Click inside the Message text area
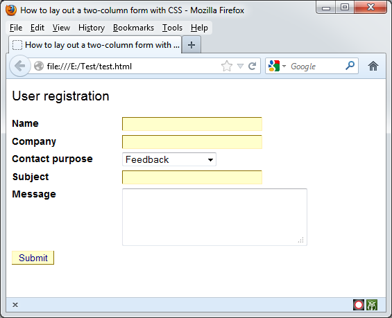Viewport: 392px width, 318px height. click(214, 217)
